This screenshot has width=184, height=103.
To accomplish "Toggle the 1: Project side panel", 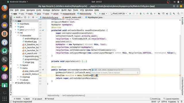I will [11, 22].
